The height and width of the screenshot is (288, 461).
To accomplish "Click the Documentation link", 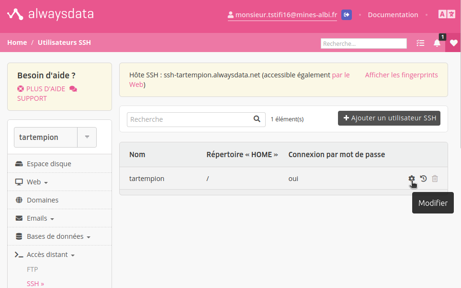I will coord(393,15).
